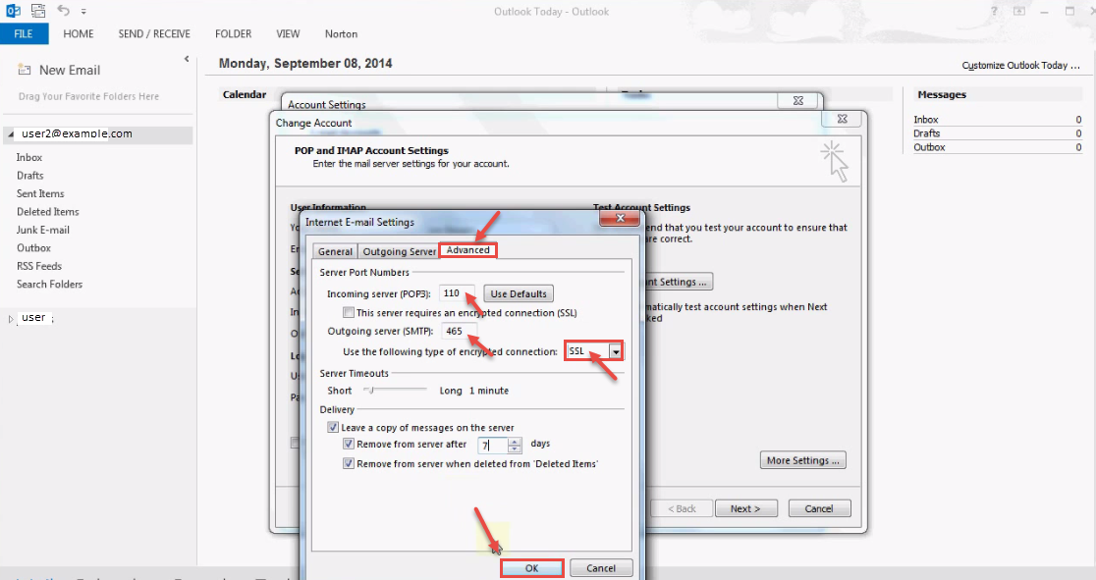
Task: Click the Outgoing server (SMTP) port field
Action: tap(458, 331)
